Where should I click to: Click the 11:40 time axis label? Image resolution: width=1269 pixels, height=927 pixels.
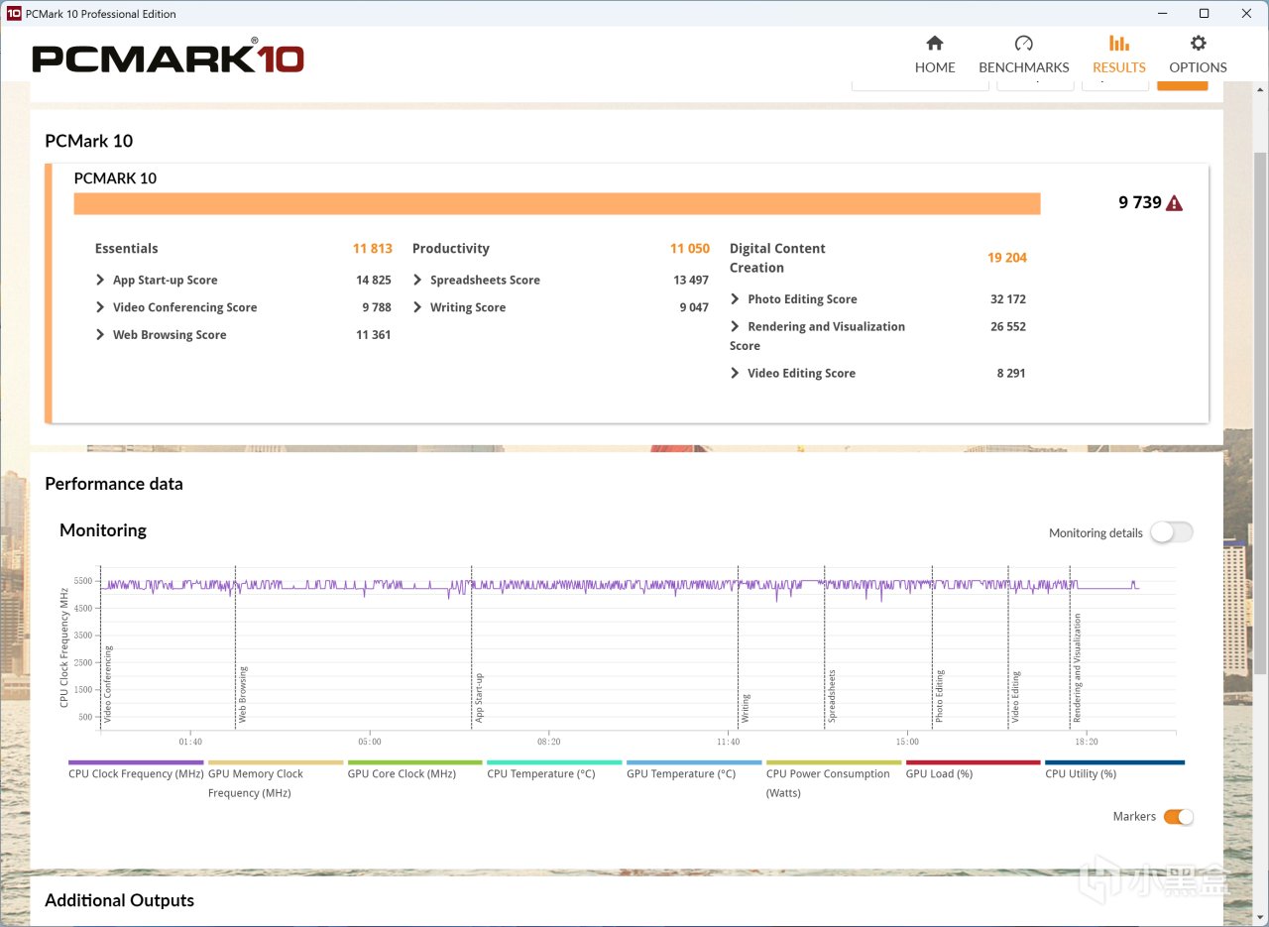[x=728, y=742]
